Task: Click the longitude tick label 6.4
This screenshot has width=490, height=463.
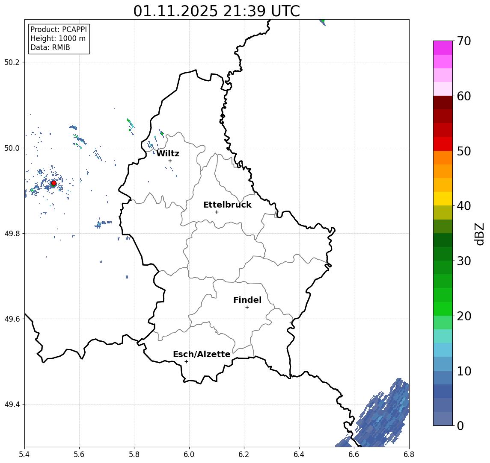Action: click(299, 454)
